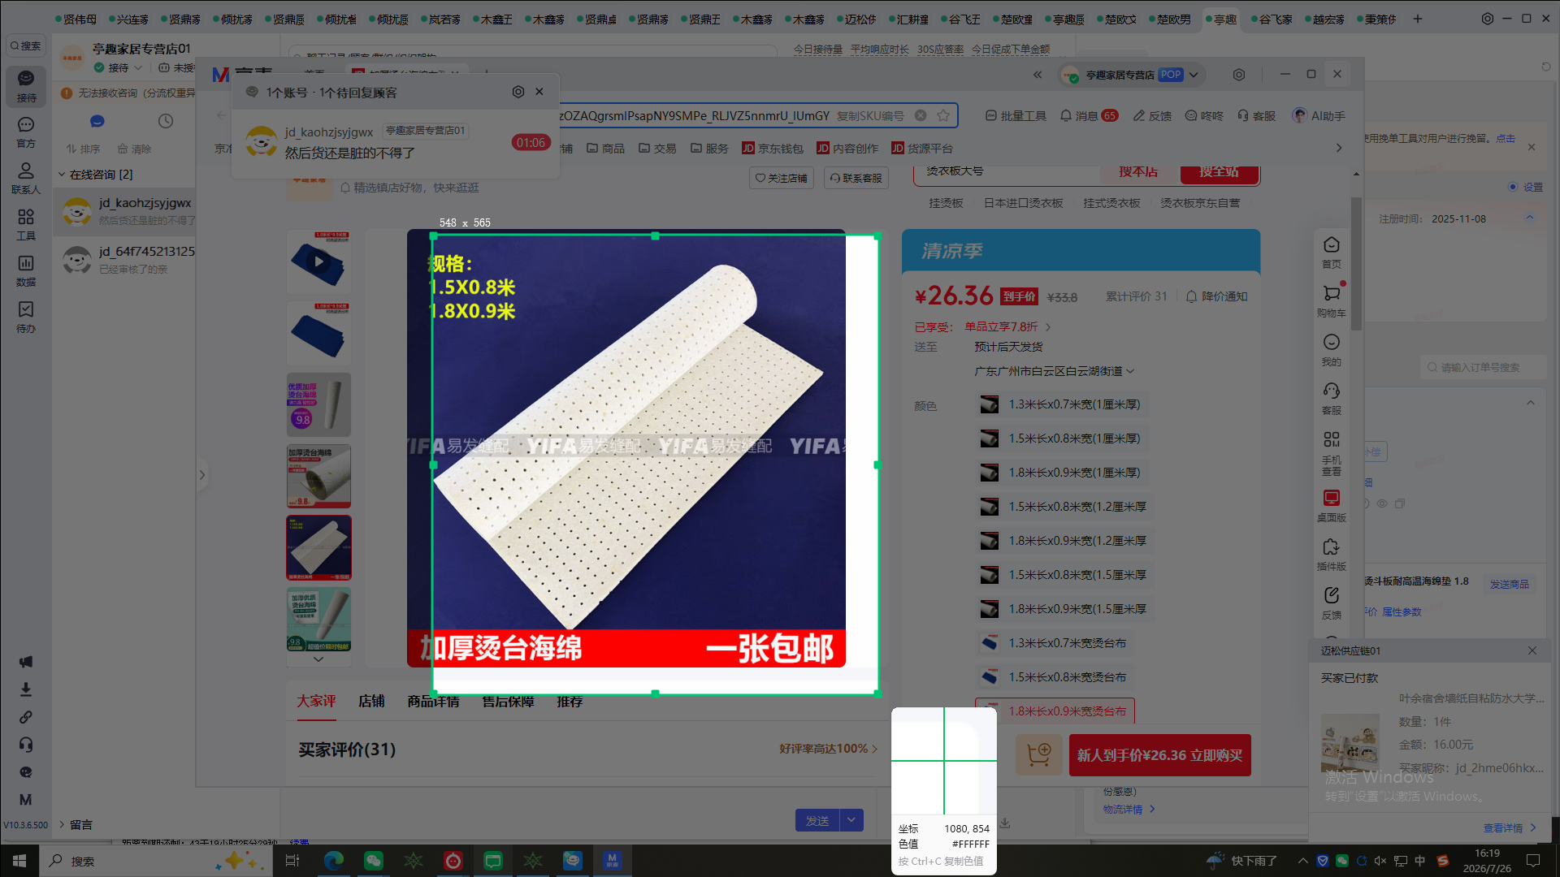The image size is (1560, 877).
Task: Click 新人到手价¥26.36 立即购买 button
Action: point(1159,755)
